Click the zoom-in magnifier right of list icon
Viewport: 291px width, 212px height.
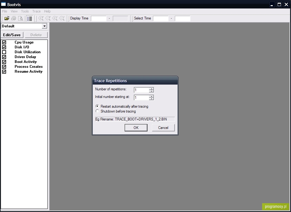[41, 18]
